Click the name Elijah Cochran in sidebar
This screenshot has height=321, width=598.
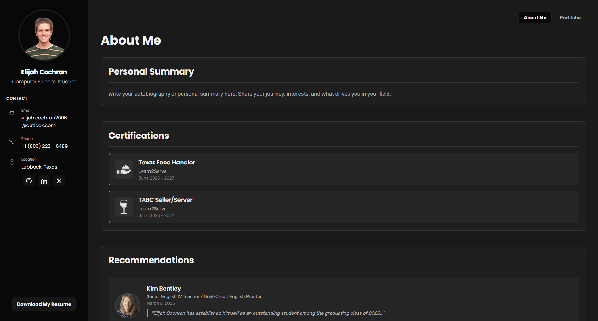(x=44, y=72)
